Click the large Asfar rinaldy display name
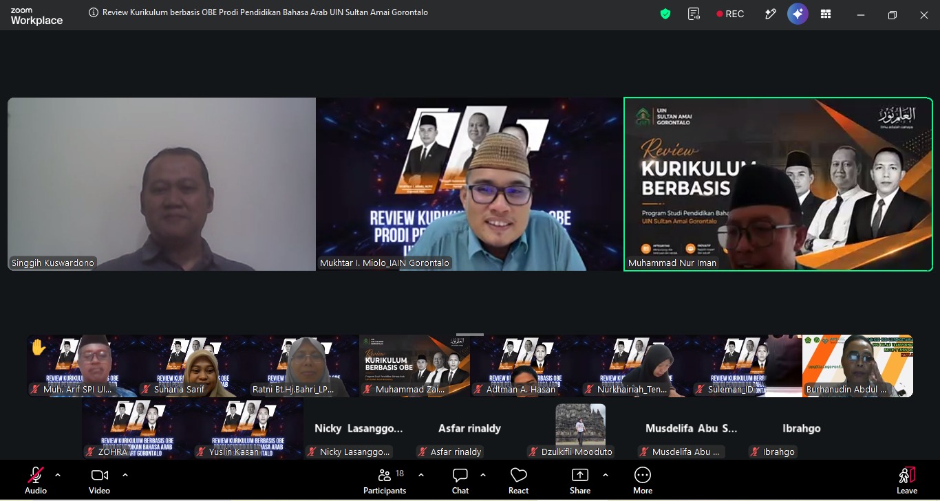The height and width of the screenshot is (501, 940). click(x=469, y=428)
